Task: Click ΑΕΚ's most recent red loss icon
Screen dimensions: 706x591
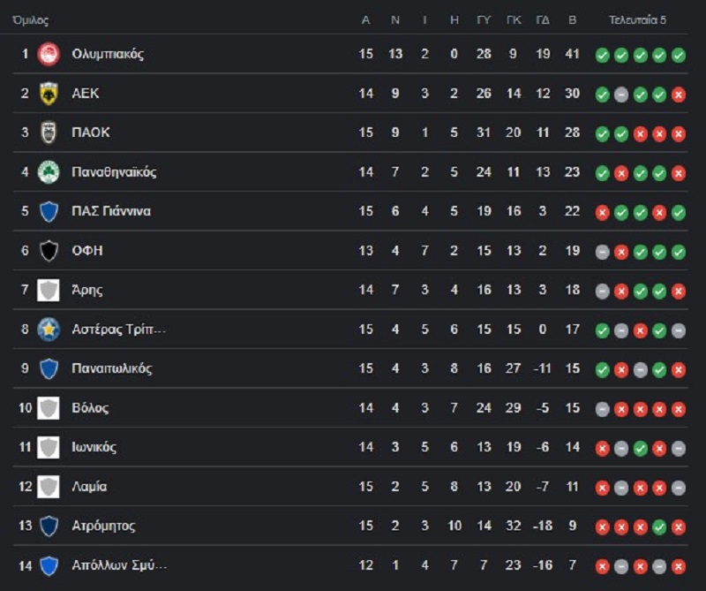Action: (x=678, y=95)
